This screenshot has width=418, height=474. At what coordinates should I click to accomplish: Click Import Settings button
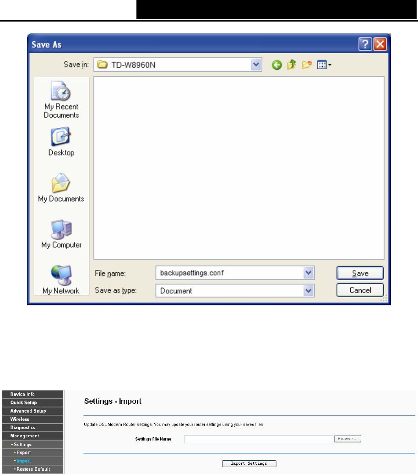tap(249, 463)
